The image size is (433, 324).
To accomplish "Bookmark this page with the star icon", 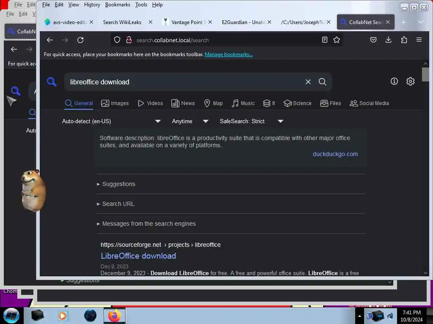I will pyautogui.click(x=336, y=40).
